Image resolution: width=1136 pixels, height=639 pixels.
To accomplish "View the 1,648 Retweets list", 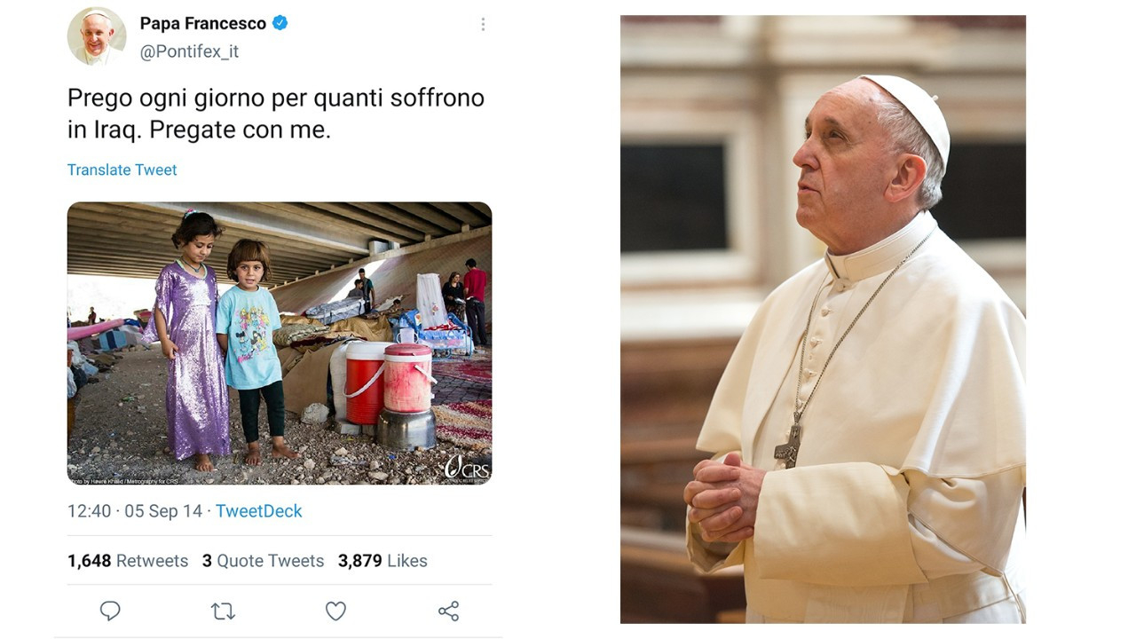I will click(128, 561).
